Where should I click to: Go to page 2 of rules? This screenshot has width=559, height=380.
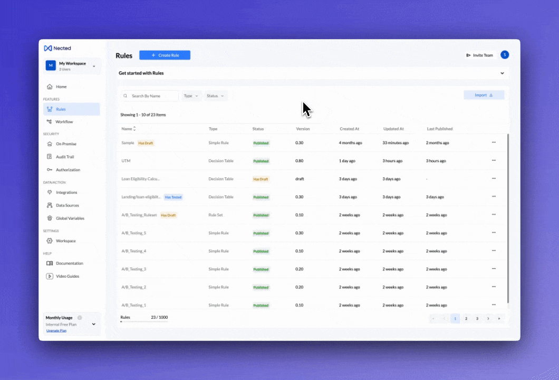click(x=466, y=319)
